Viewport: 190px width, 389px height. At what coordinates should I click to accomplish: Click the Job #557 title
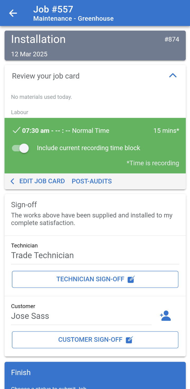(53, 10)
